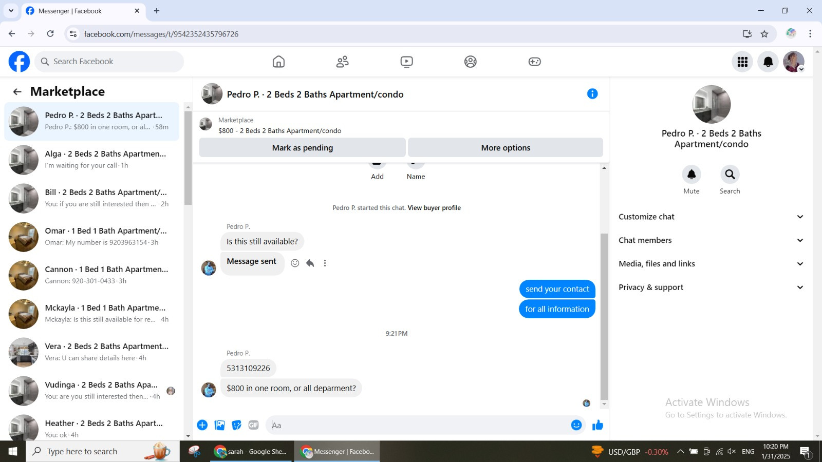Image resolution: width=822 pixels, height=462 pixels.
Task: Reply to the 'Message sent' message
Action: click(310, 263)
